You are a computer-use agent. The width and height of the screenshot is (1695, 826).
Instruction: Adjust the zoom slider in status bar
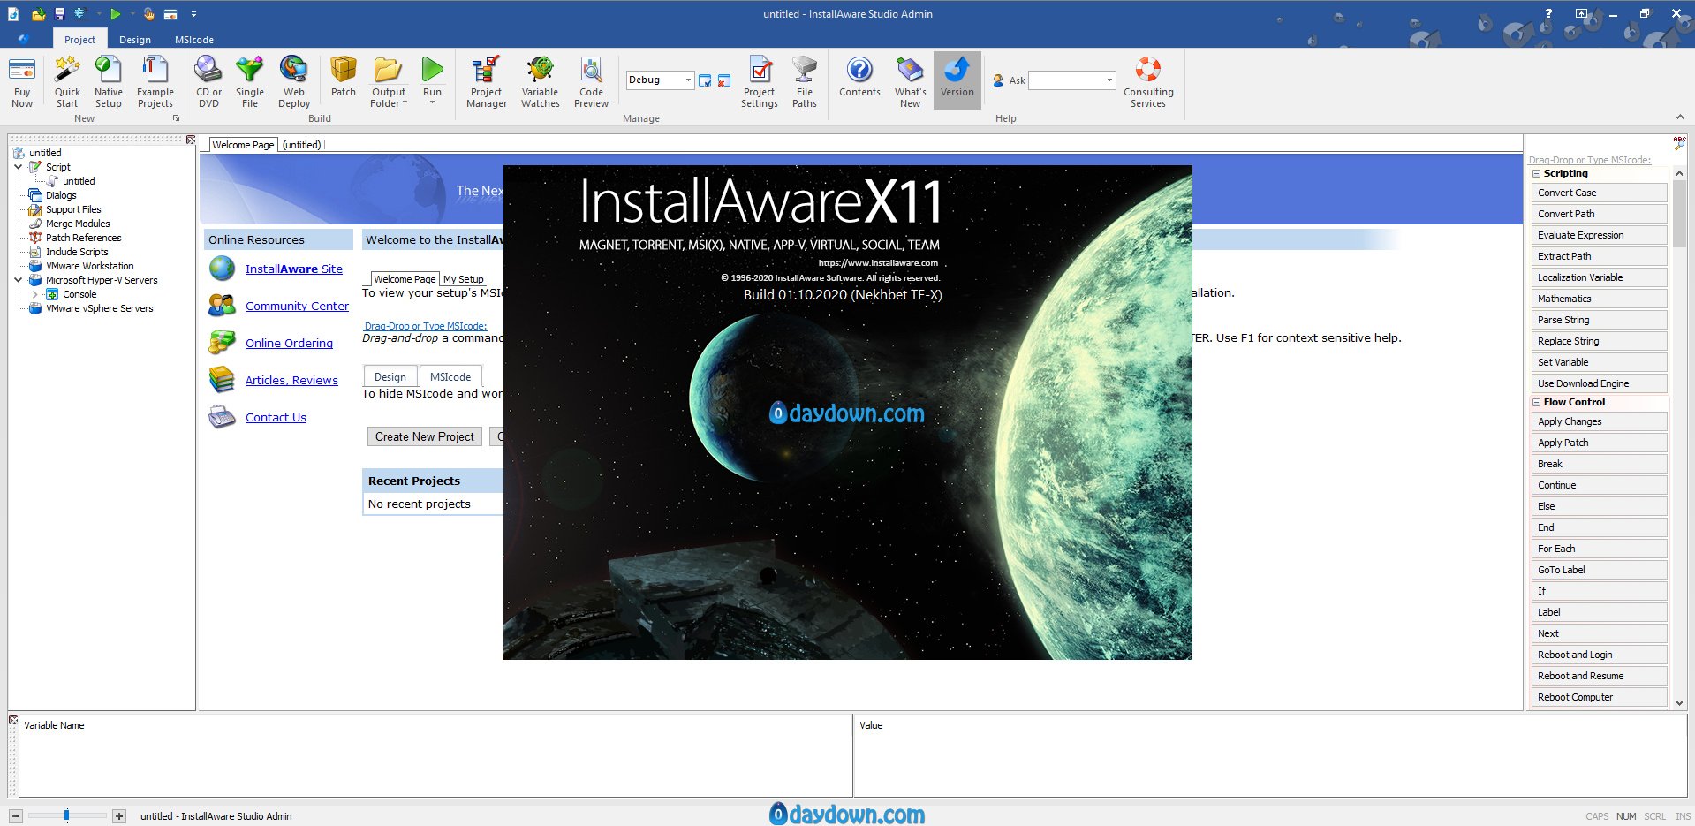coord(66,815)
